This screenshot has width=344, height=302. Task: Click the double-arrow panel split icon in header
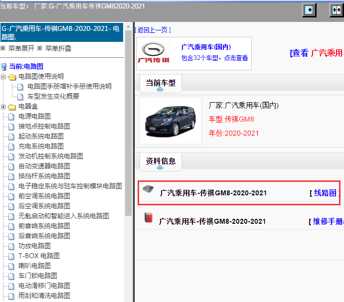point(337,10)
